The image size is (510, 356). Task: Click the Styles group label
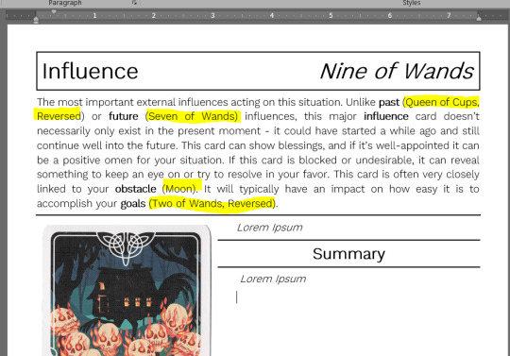[x=412, y=3]
